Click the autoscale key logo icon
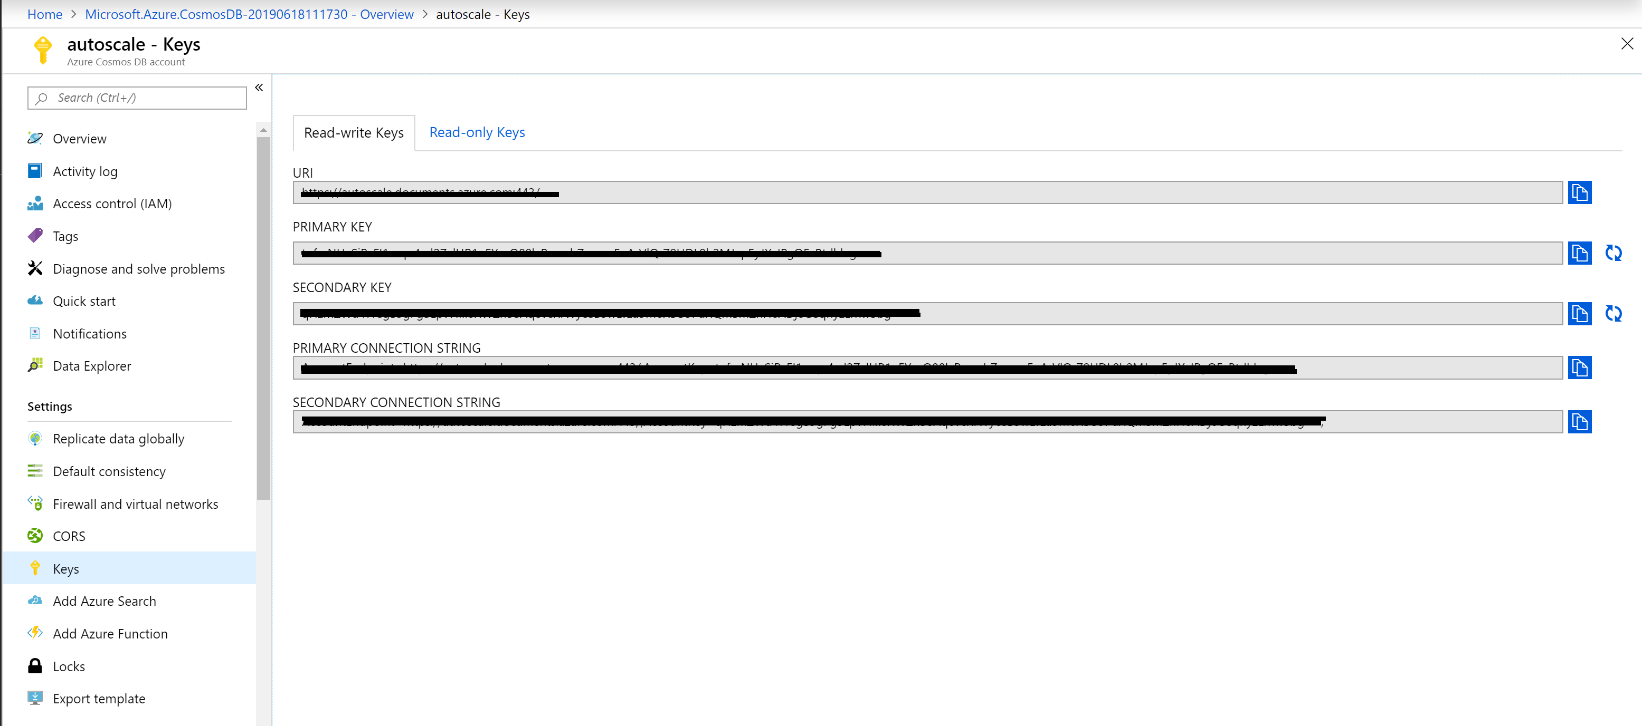The image size is (1642, 726). pyautogui.click(x=43, y=50)
